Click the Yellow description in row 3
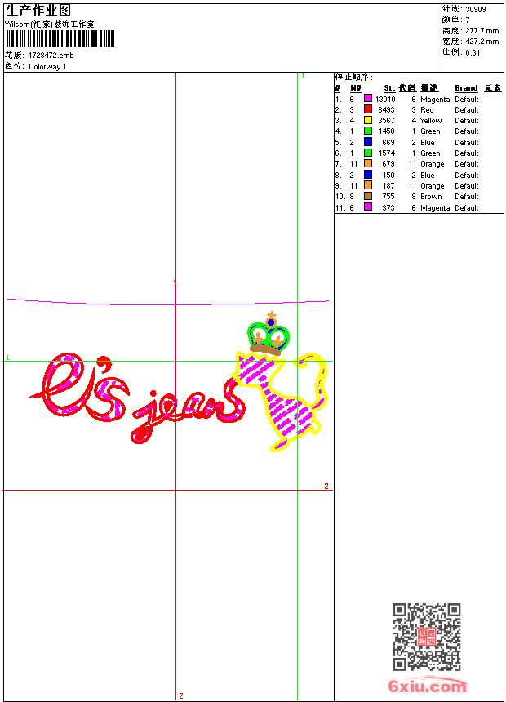The width and height of the screenshot is (506, 702). [431, 121]
